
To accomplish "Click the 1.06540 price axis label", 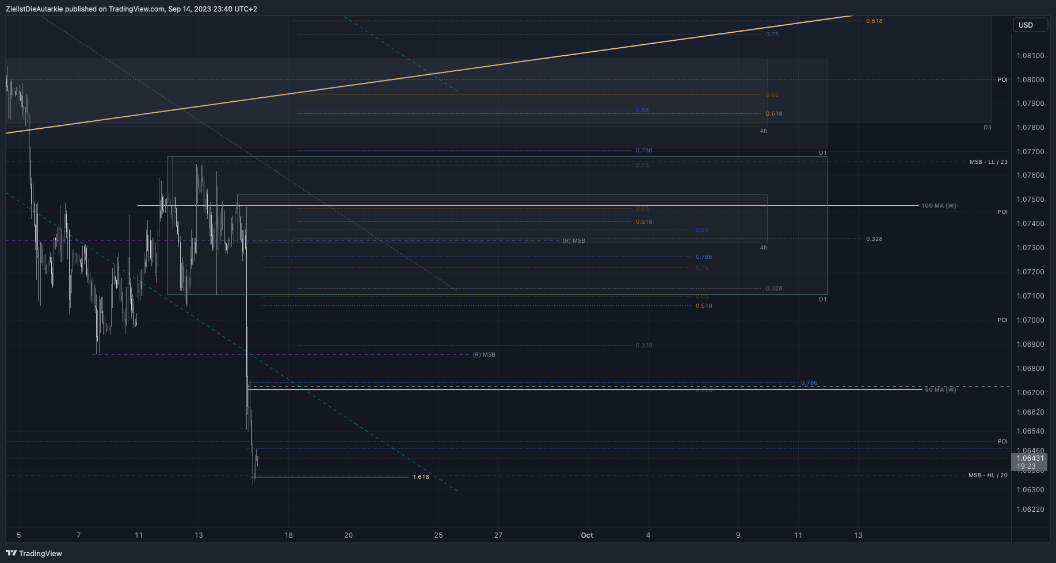I will pos(1030,431).
